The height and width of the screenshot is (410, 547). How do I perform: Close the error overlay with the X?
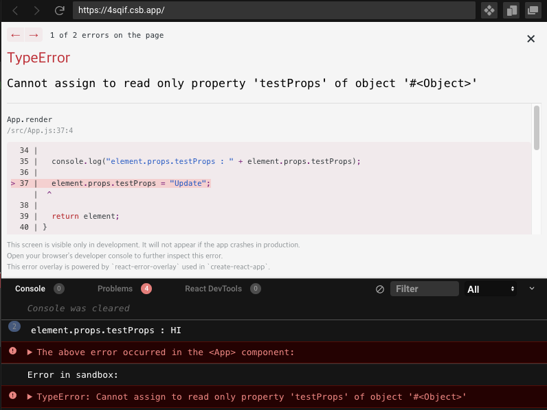click(x=531, y=38)
